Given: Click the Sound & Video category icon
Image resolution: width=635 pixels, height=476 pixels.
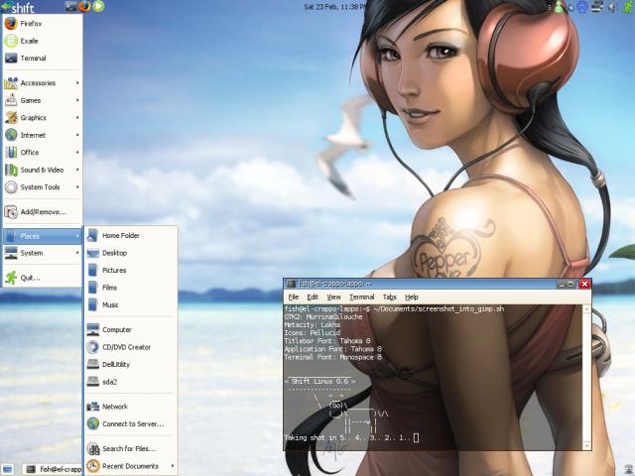Looking at the screenshot, I should (11, 170).
